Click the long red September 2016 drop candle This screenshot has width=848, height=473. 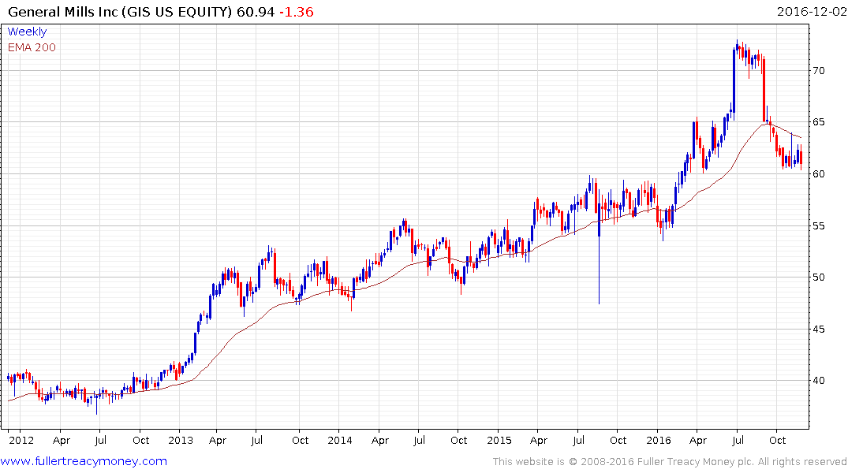(764, 88)
